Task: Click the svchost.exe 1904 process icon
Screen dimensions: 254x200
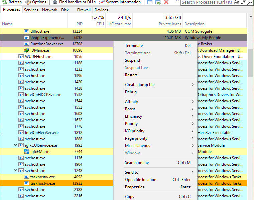Action: [x=21, y=164]
